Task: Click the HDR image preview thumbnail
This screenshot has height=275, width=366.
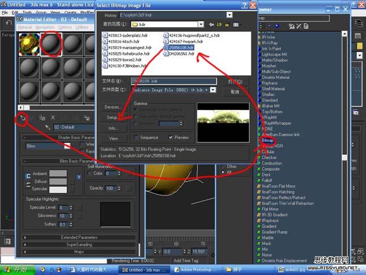Action: point(223,122)
